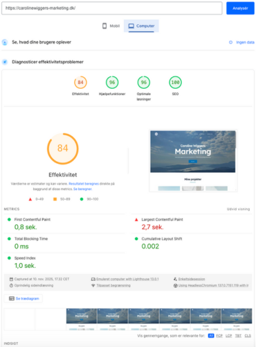Expand metrics with Udvid visning
Viewport: 256px width, 347px height.
tap(238, 209)
